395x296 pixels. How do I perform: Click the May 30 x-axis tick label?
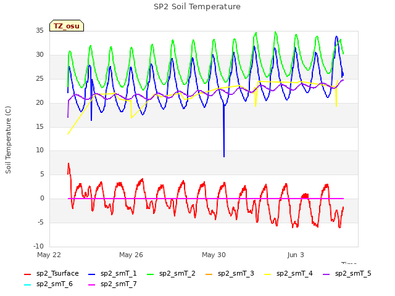coord(214,255)
